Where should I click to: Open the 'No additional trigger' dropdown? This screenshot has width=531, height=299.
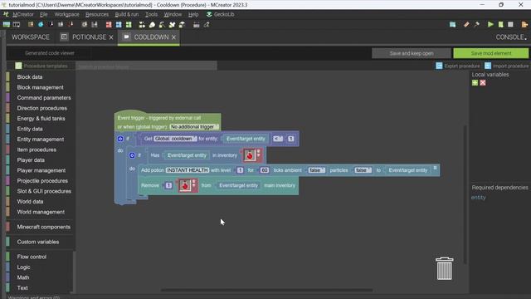click(x=194, y=126)
